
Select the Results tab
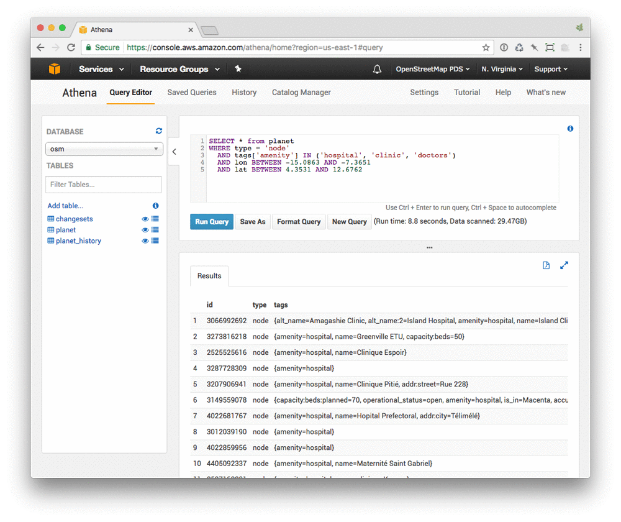[x=209, y=276]
